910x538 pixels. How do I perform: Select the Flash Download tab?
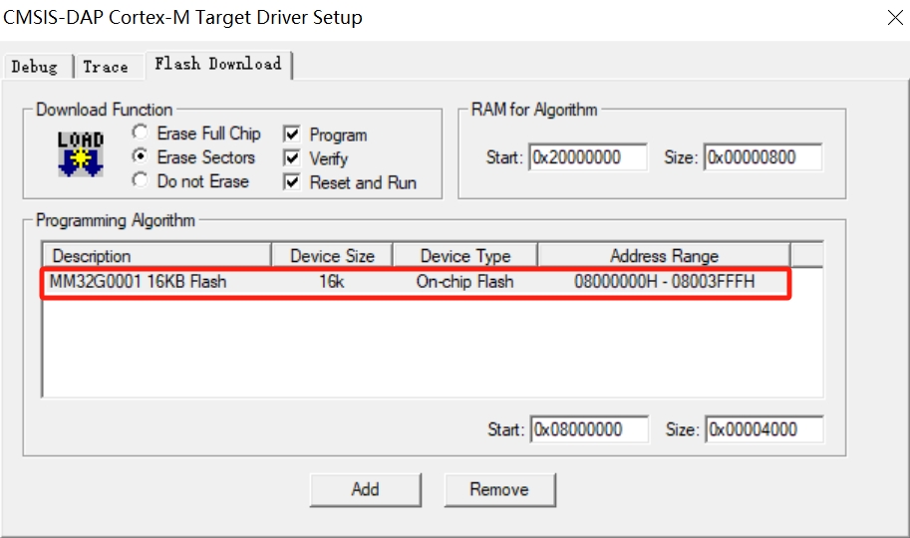[x=217, y=64]
